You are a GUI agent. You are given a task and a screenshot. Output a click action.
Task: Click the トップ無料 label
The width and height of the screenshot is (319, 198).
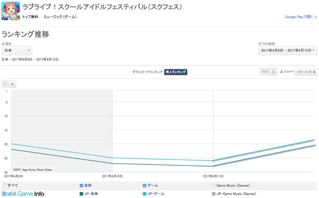click(x=30, y=17)
